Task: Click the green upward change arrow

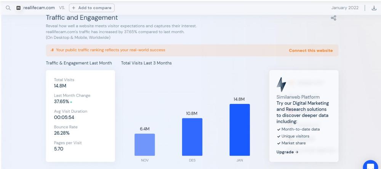Action: pyautogui.click(x=71, y=102)
